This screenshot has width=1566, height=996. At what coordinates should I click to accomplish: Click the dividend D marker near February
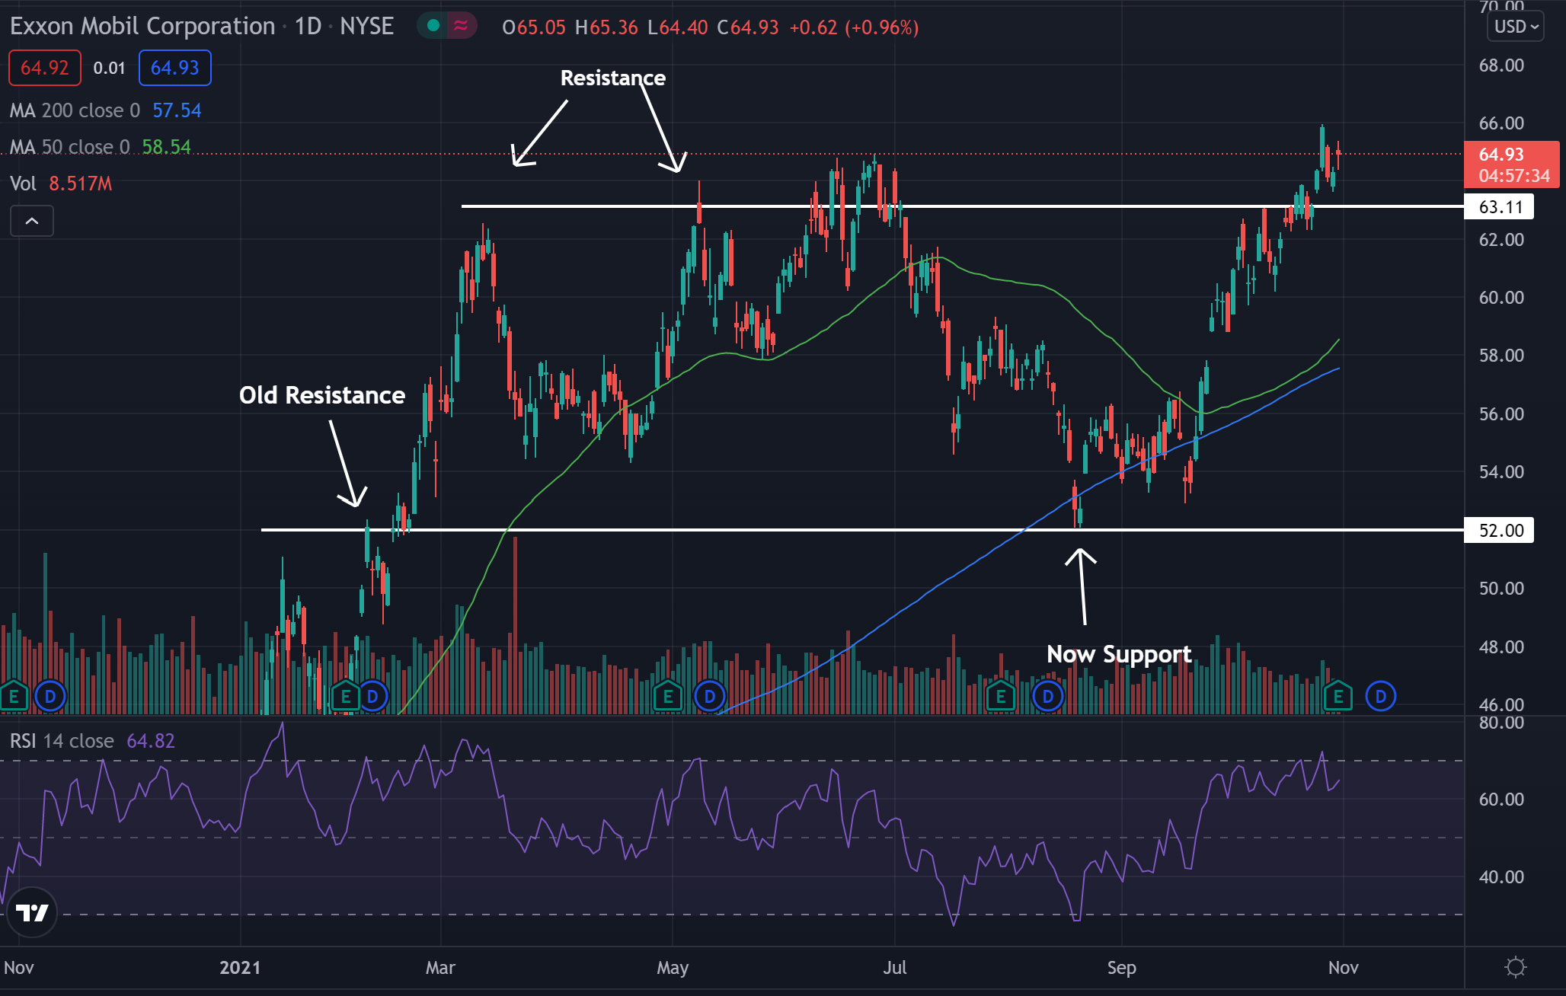click(x=373, y=696)
